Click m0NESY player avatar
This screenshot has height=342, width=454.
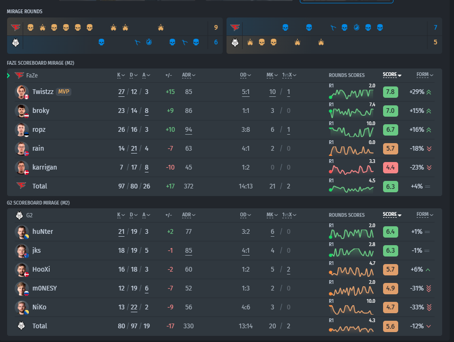22,288
